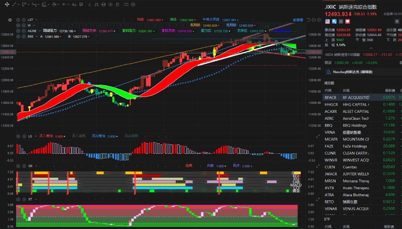Viewport: 402px width, 229px height.
Task: Select the arrow annotation tool
Action: click(64, 4)
